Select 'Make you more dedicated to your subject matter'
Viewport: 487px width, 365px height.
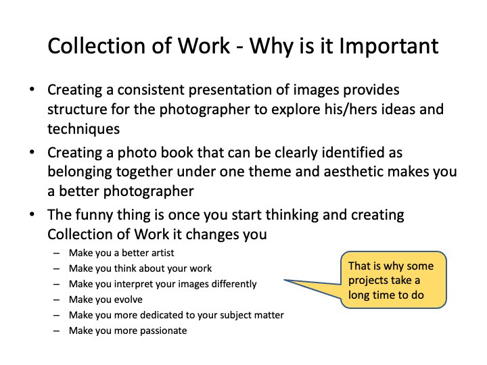click(x=177, y=315)
